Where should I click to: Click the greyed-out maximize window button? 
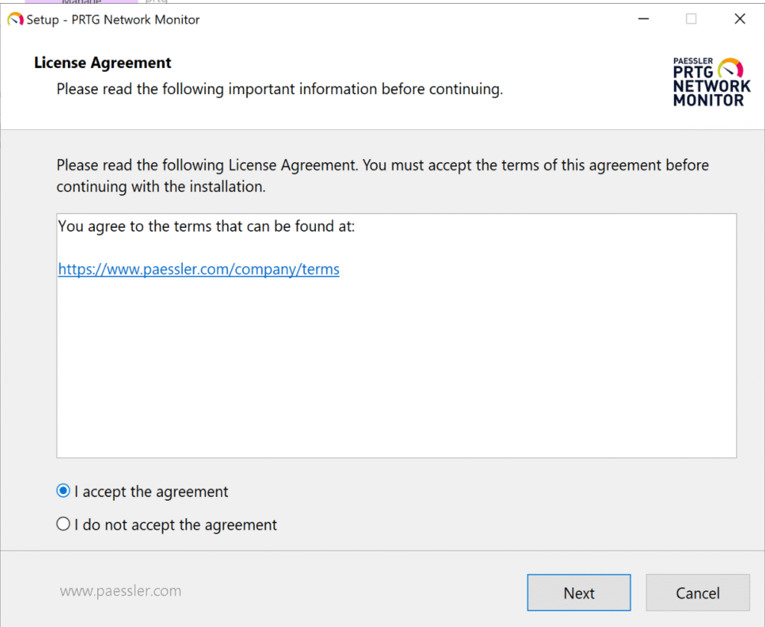tap(691, 19)
